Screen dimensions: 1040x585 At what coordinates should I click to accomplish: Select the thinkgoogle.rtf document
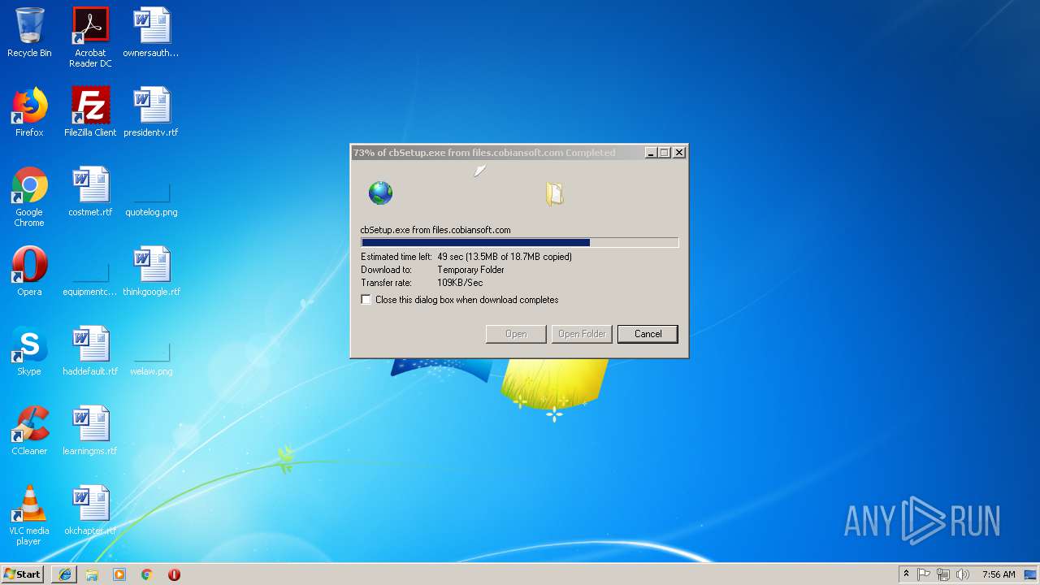(151, 271)
